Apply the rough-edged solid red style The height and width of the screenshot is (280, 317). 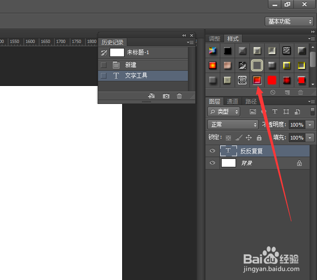[x=272, y=80]
